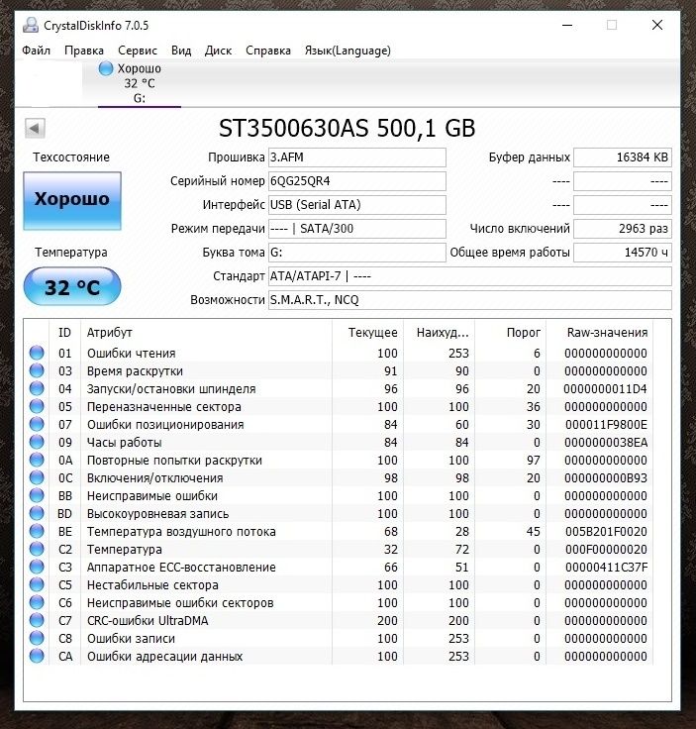
Task: Click status orb of Температура (C2) row
Action: (x=37, y=549)
